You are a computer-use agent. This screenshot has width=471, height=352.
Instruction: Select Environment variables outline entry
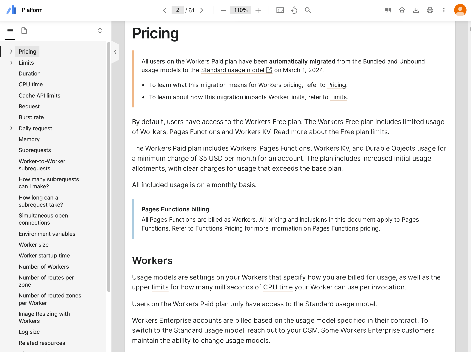coord(47,234)
